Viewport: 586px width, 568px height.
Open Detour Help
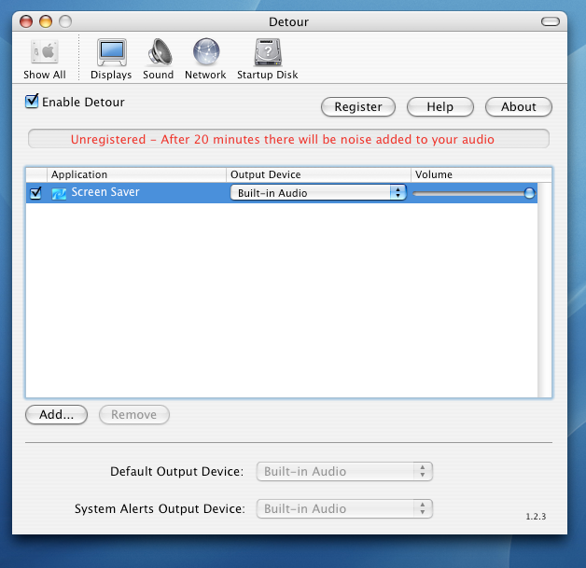tap(439, 107)
